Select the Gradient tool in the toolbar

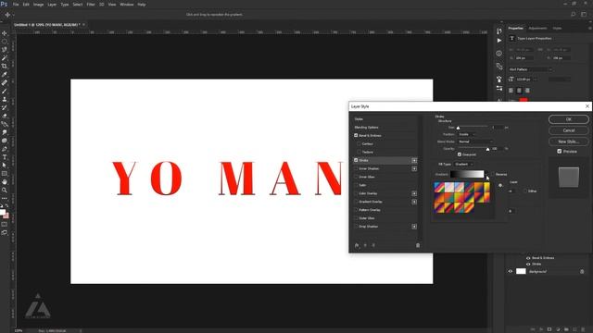[4, 124]
